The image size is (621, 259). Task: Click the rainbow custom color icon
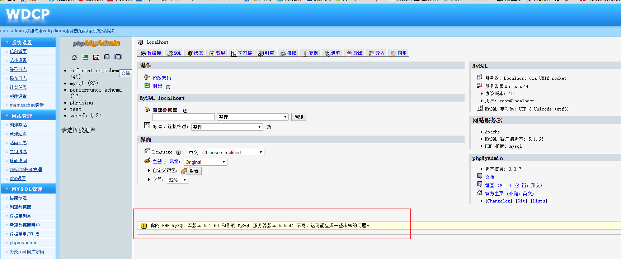click(x=184, y=171)
